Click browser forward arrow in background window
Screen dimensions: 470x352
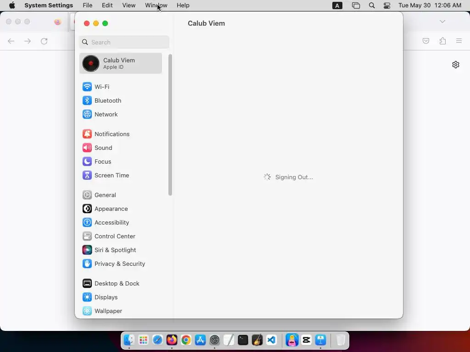tap(27, 41)
